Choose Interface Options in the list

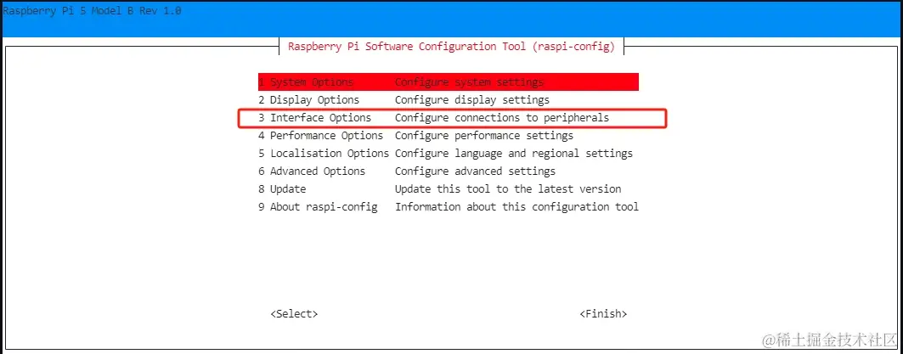point(320,118)
